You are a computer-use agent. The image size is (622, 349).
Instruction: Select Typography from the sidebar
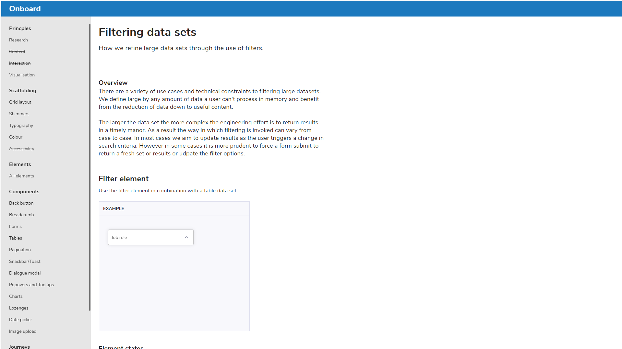pyautogui.click(x=21, y=125)
